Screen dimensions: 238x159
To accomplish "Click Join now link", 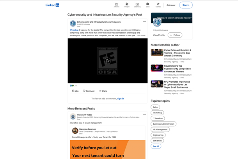I will tap(171, 5).
